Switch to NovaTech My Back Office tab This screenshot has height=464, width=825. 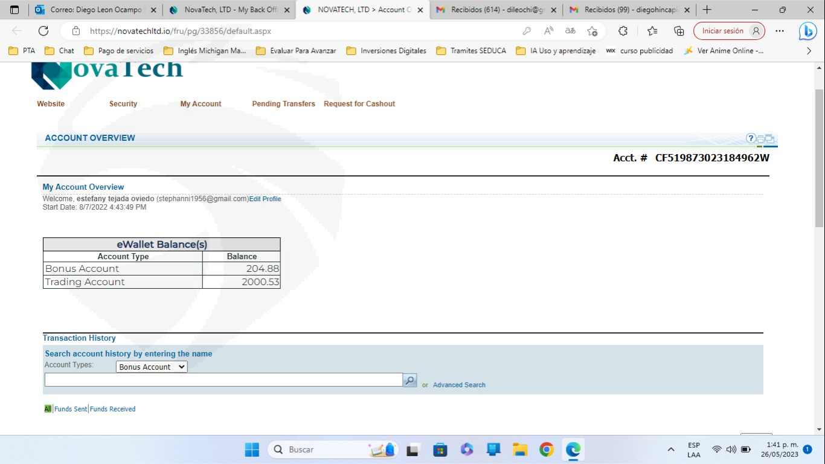coord(229,10)
